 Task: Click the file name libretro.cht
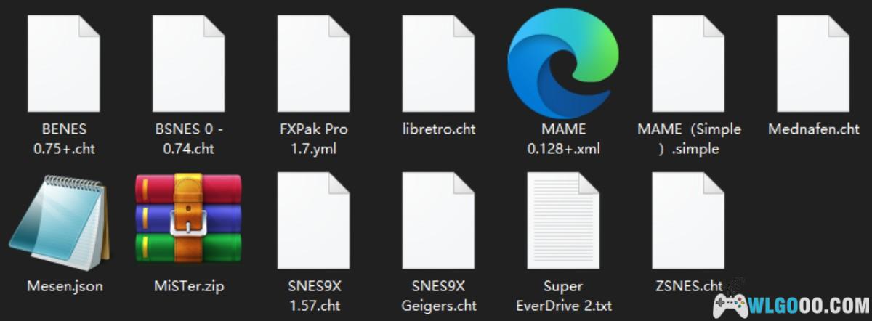click(x=439, y=129)
